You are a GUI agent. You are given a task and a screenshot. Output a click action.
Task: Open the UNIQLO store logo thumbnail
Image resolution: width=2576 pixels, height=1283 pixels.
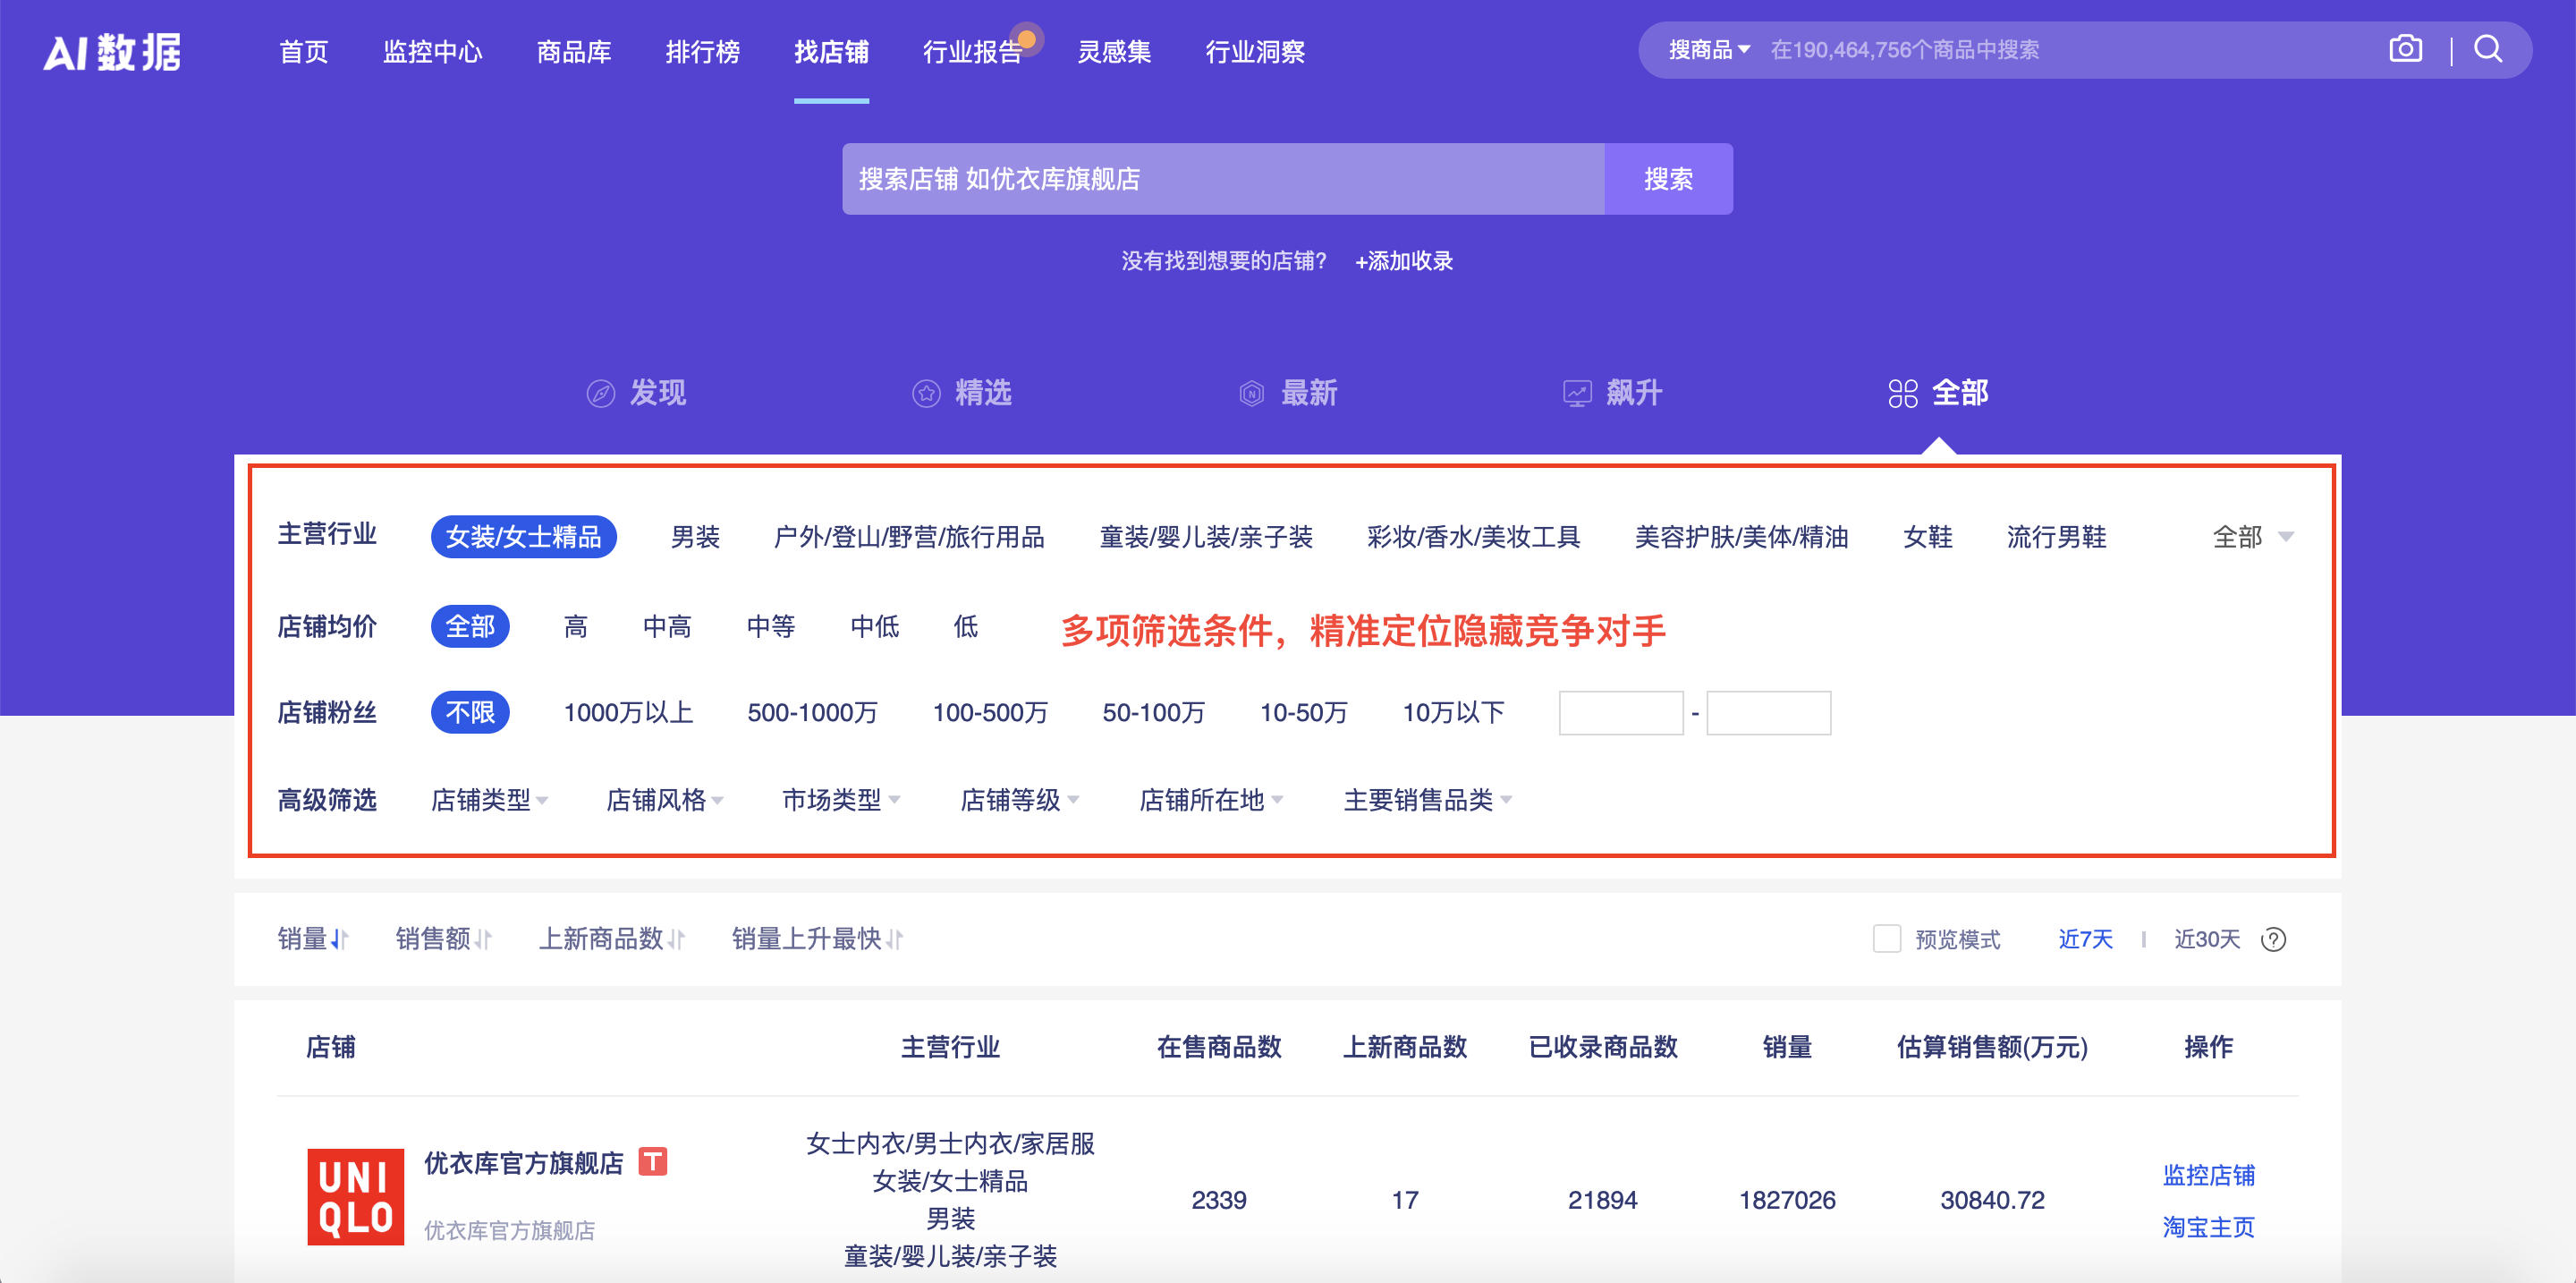[356, 1196]
